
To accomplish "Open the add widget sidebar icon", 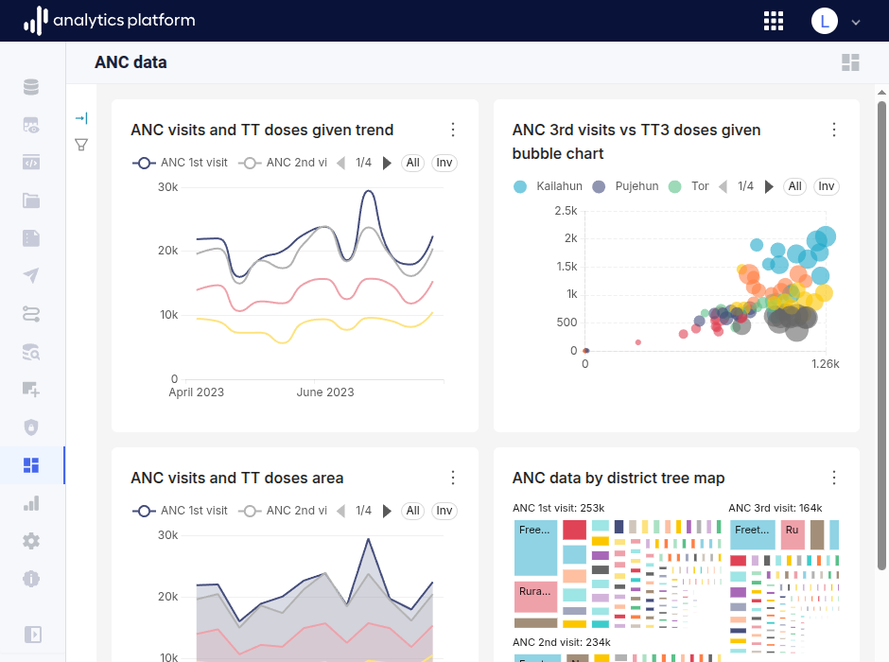I will [x=31, y=390].
